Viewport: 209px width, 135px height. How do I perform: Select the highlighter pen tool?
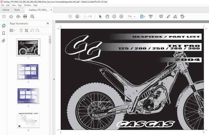tap(168, 16)
